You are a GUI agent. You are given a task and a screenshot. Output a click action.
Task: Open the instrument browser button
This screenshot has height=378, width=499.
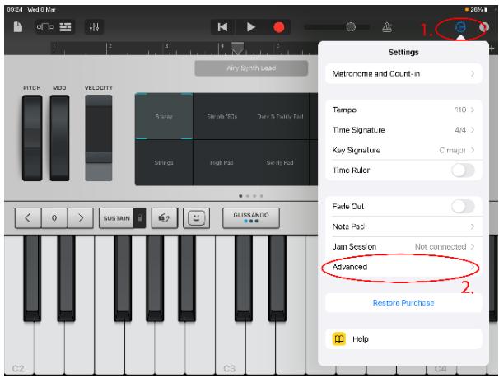click(x=44, y=27)
